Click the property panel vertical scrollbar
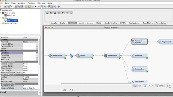This screenshot has height=97, width=173. [39, 52]
